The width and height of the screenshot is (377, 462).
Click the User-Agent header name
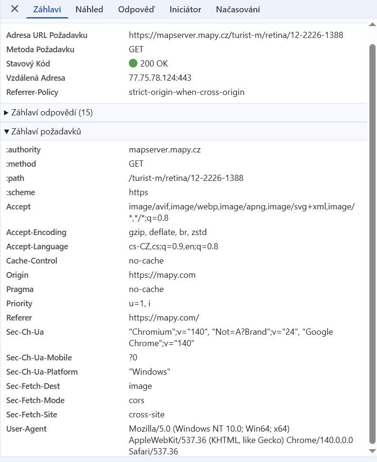tap(26, 429)
